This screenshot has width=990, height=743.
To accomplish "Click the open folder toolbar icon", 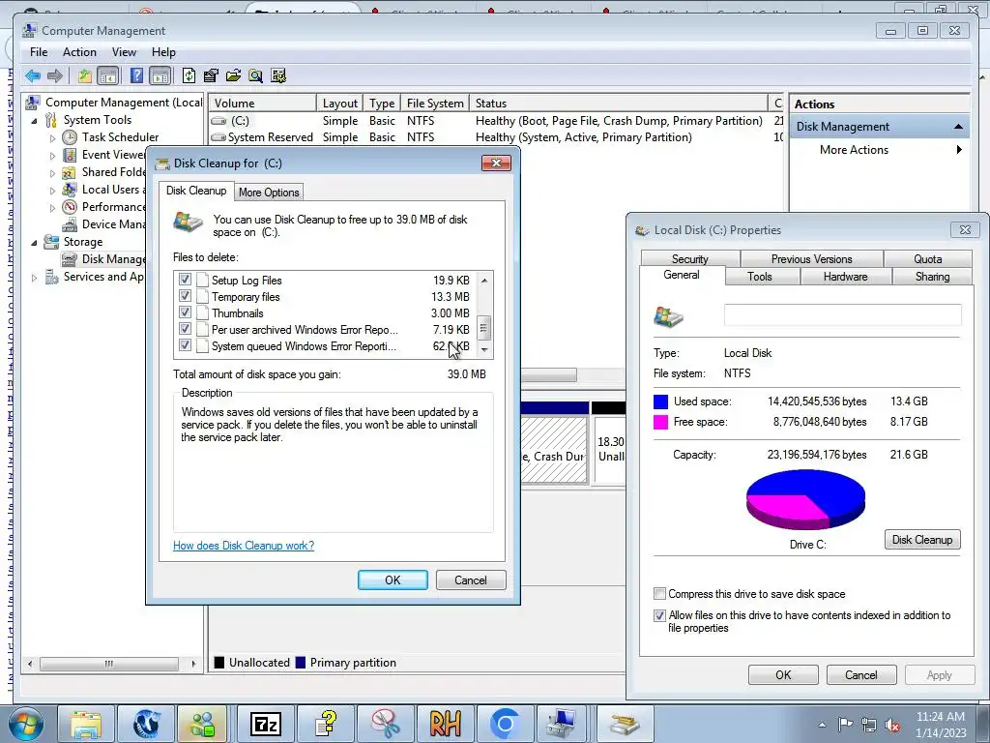I will 233,76.
